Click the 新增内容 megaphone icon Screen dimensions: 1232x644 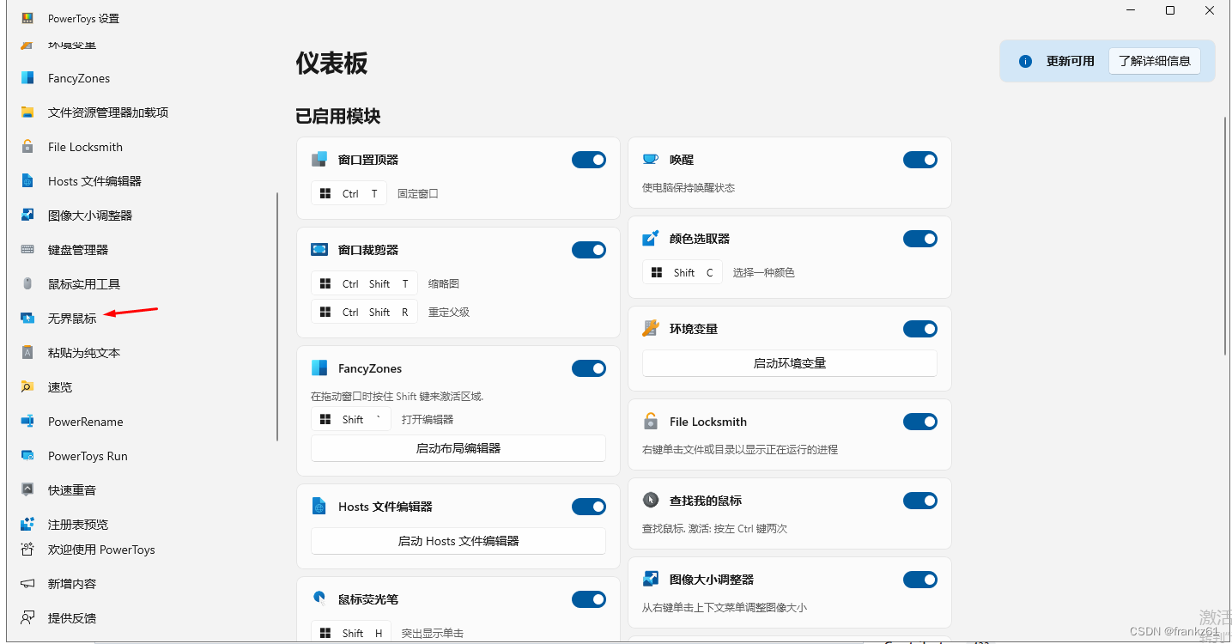(x=27, y=584)
